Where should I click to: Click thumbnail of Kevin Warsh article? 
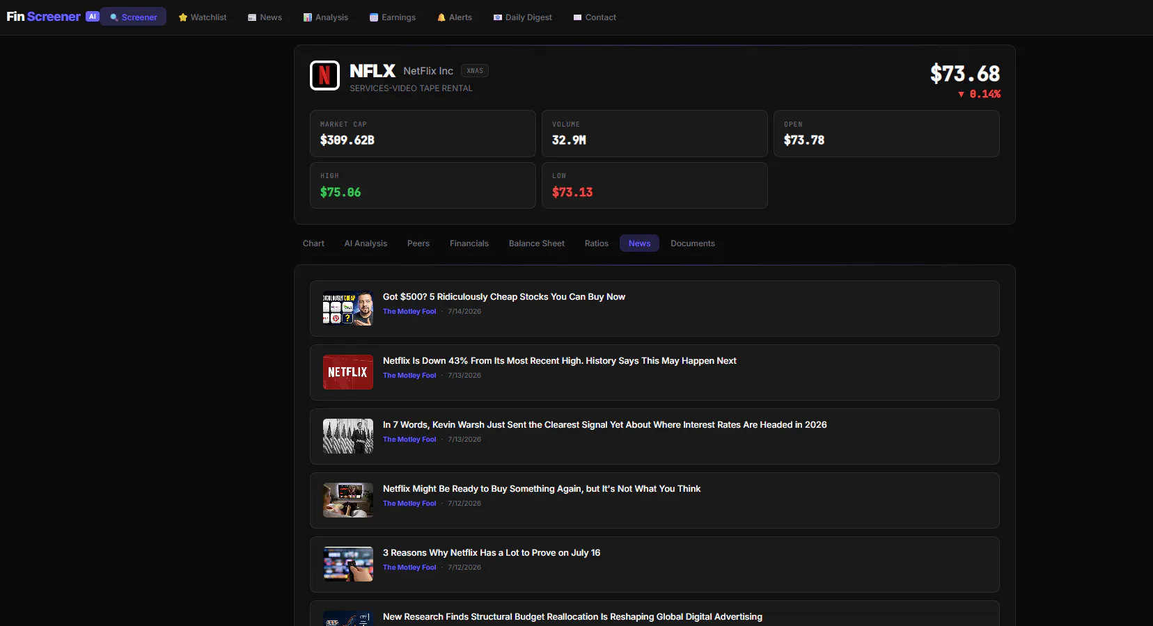pyautogui.click(x=348, y=436)
